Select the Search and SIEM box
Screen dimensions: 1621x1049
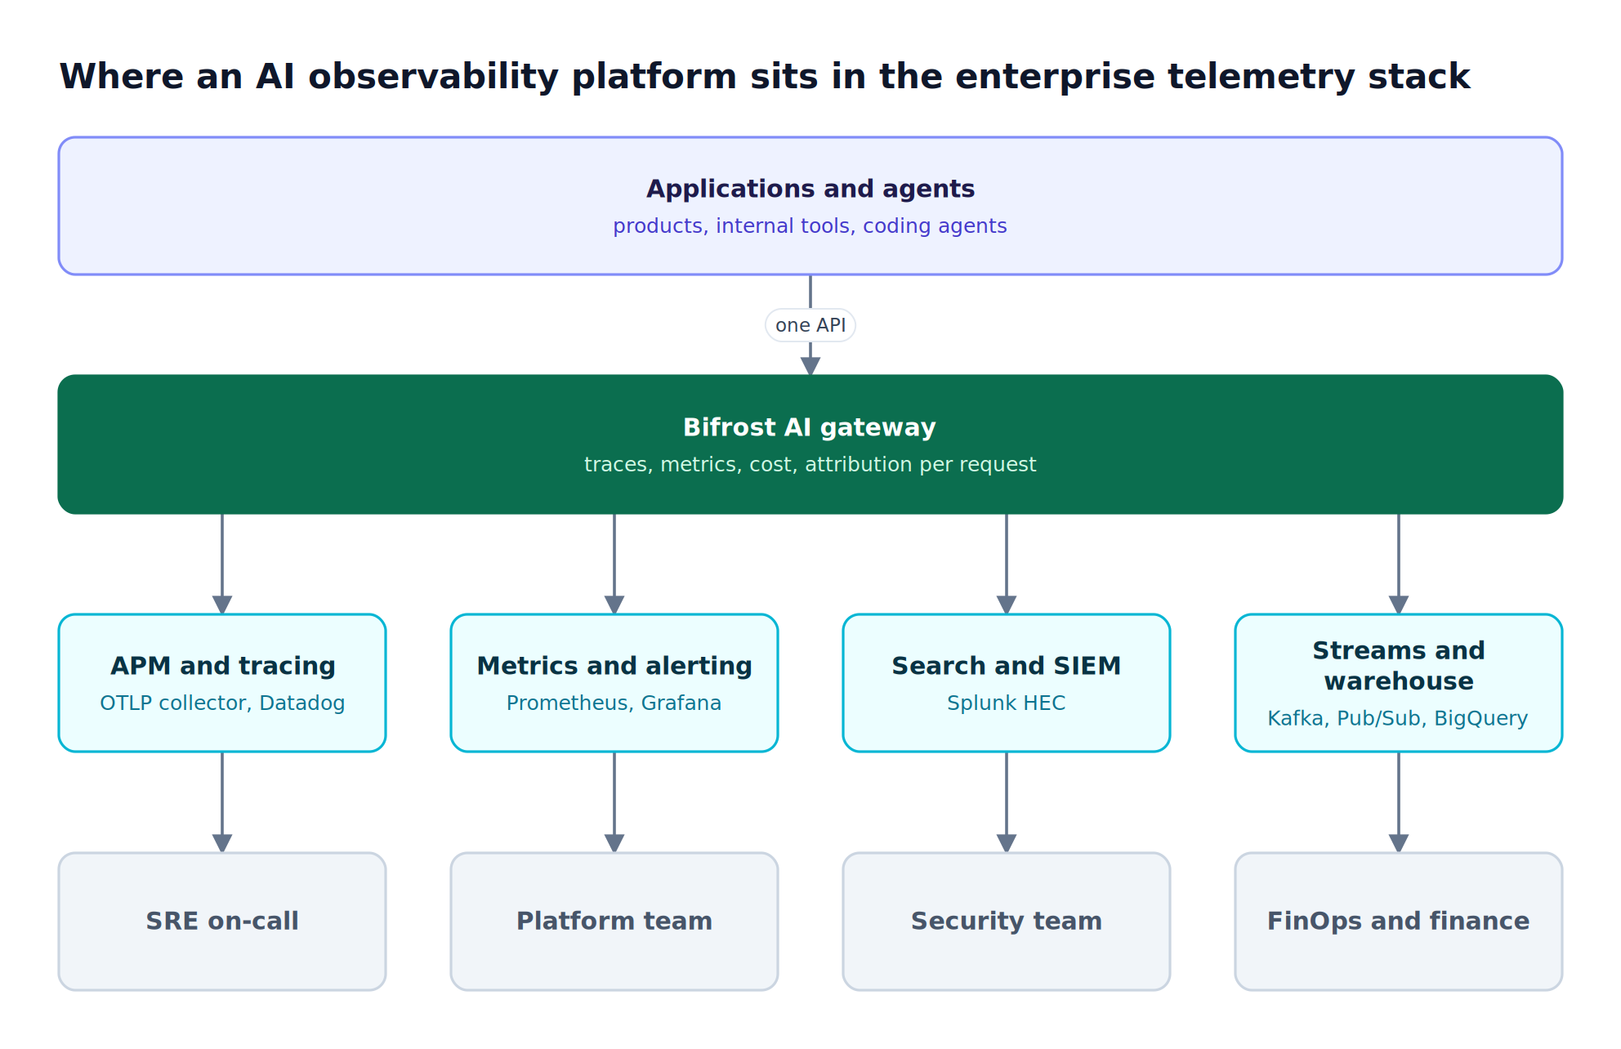(1007, 683)
